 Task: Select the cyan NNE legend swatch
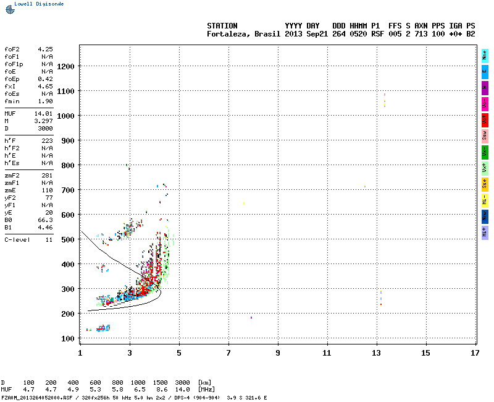coord(485,56)
